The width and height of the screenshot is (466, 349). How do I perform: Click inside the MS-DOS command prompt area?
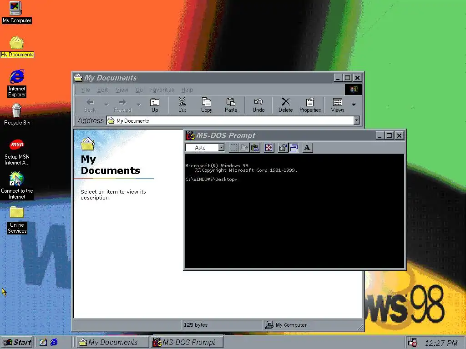pos(294,211)
